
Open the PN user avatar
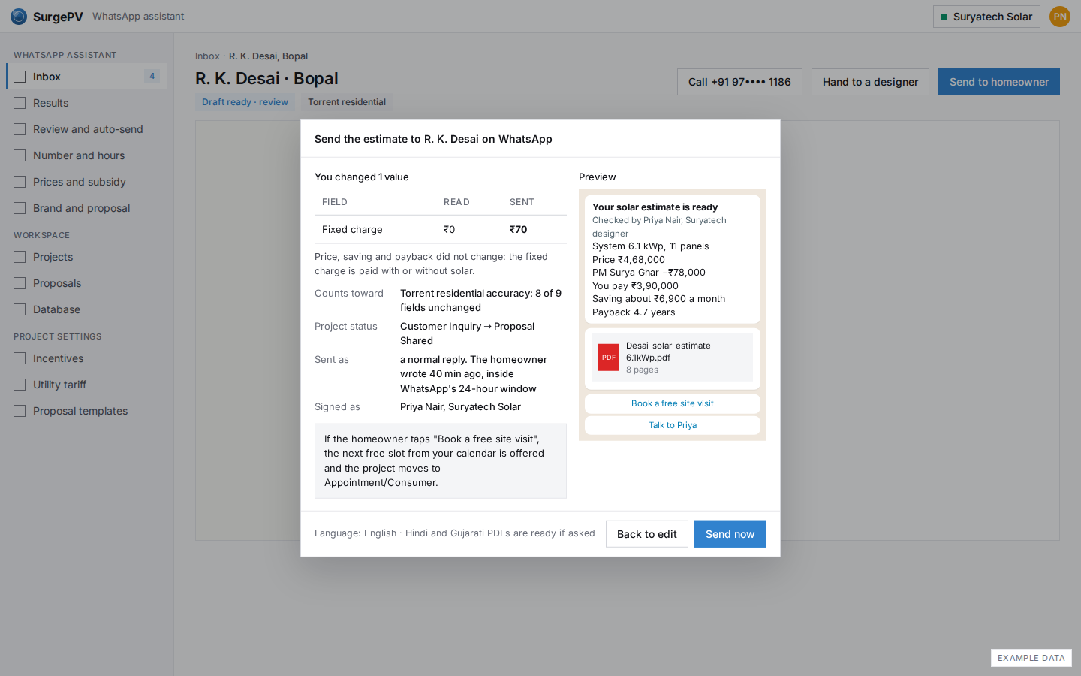click(1060, 17)
